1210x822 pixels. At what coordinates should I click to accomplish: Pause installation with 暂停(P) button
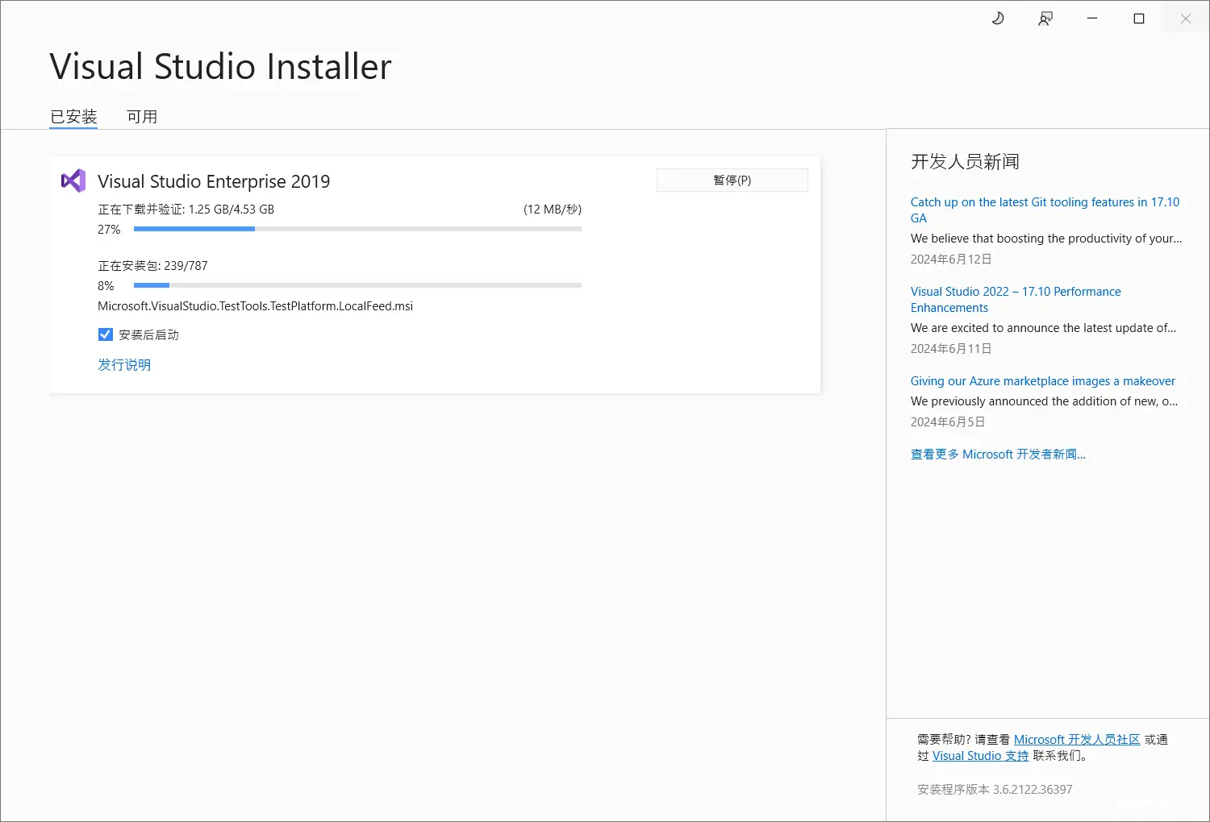pos(732,180)
